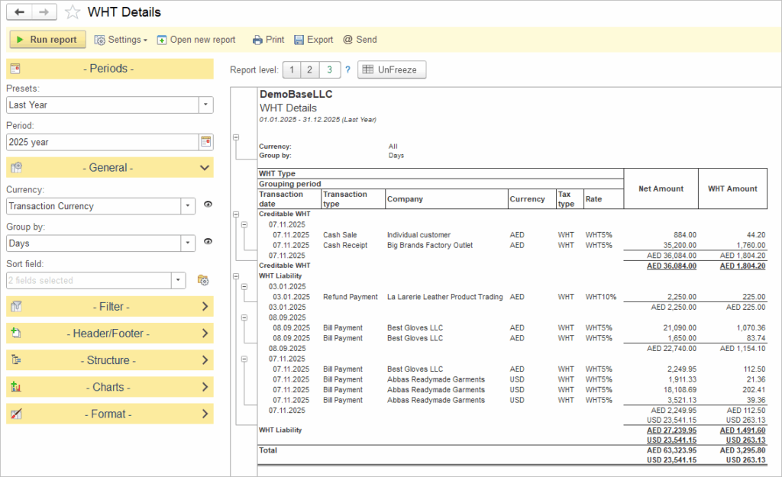Click the UnFreeze button
782x477 pixels.
click(x=392, y=70)
